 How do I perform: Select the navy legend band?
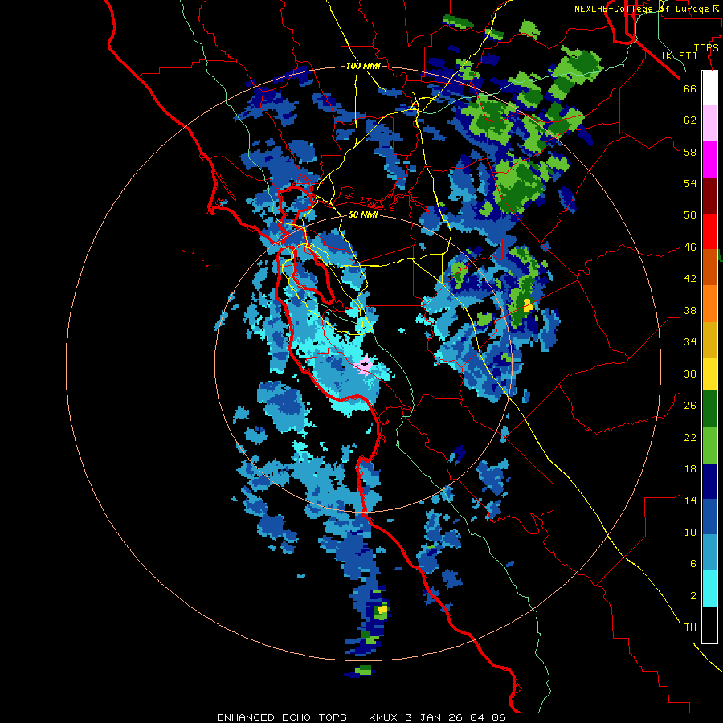(x=709, y=481)
